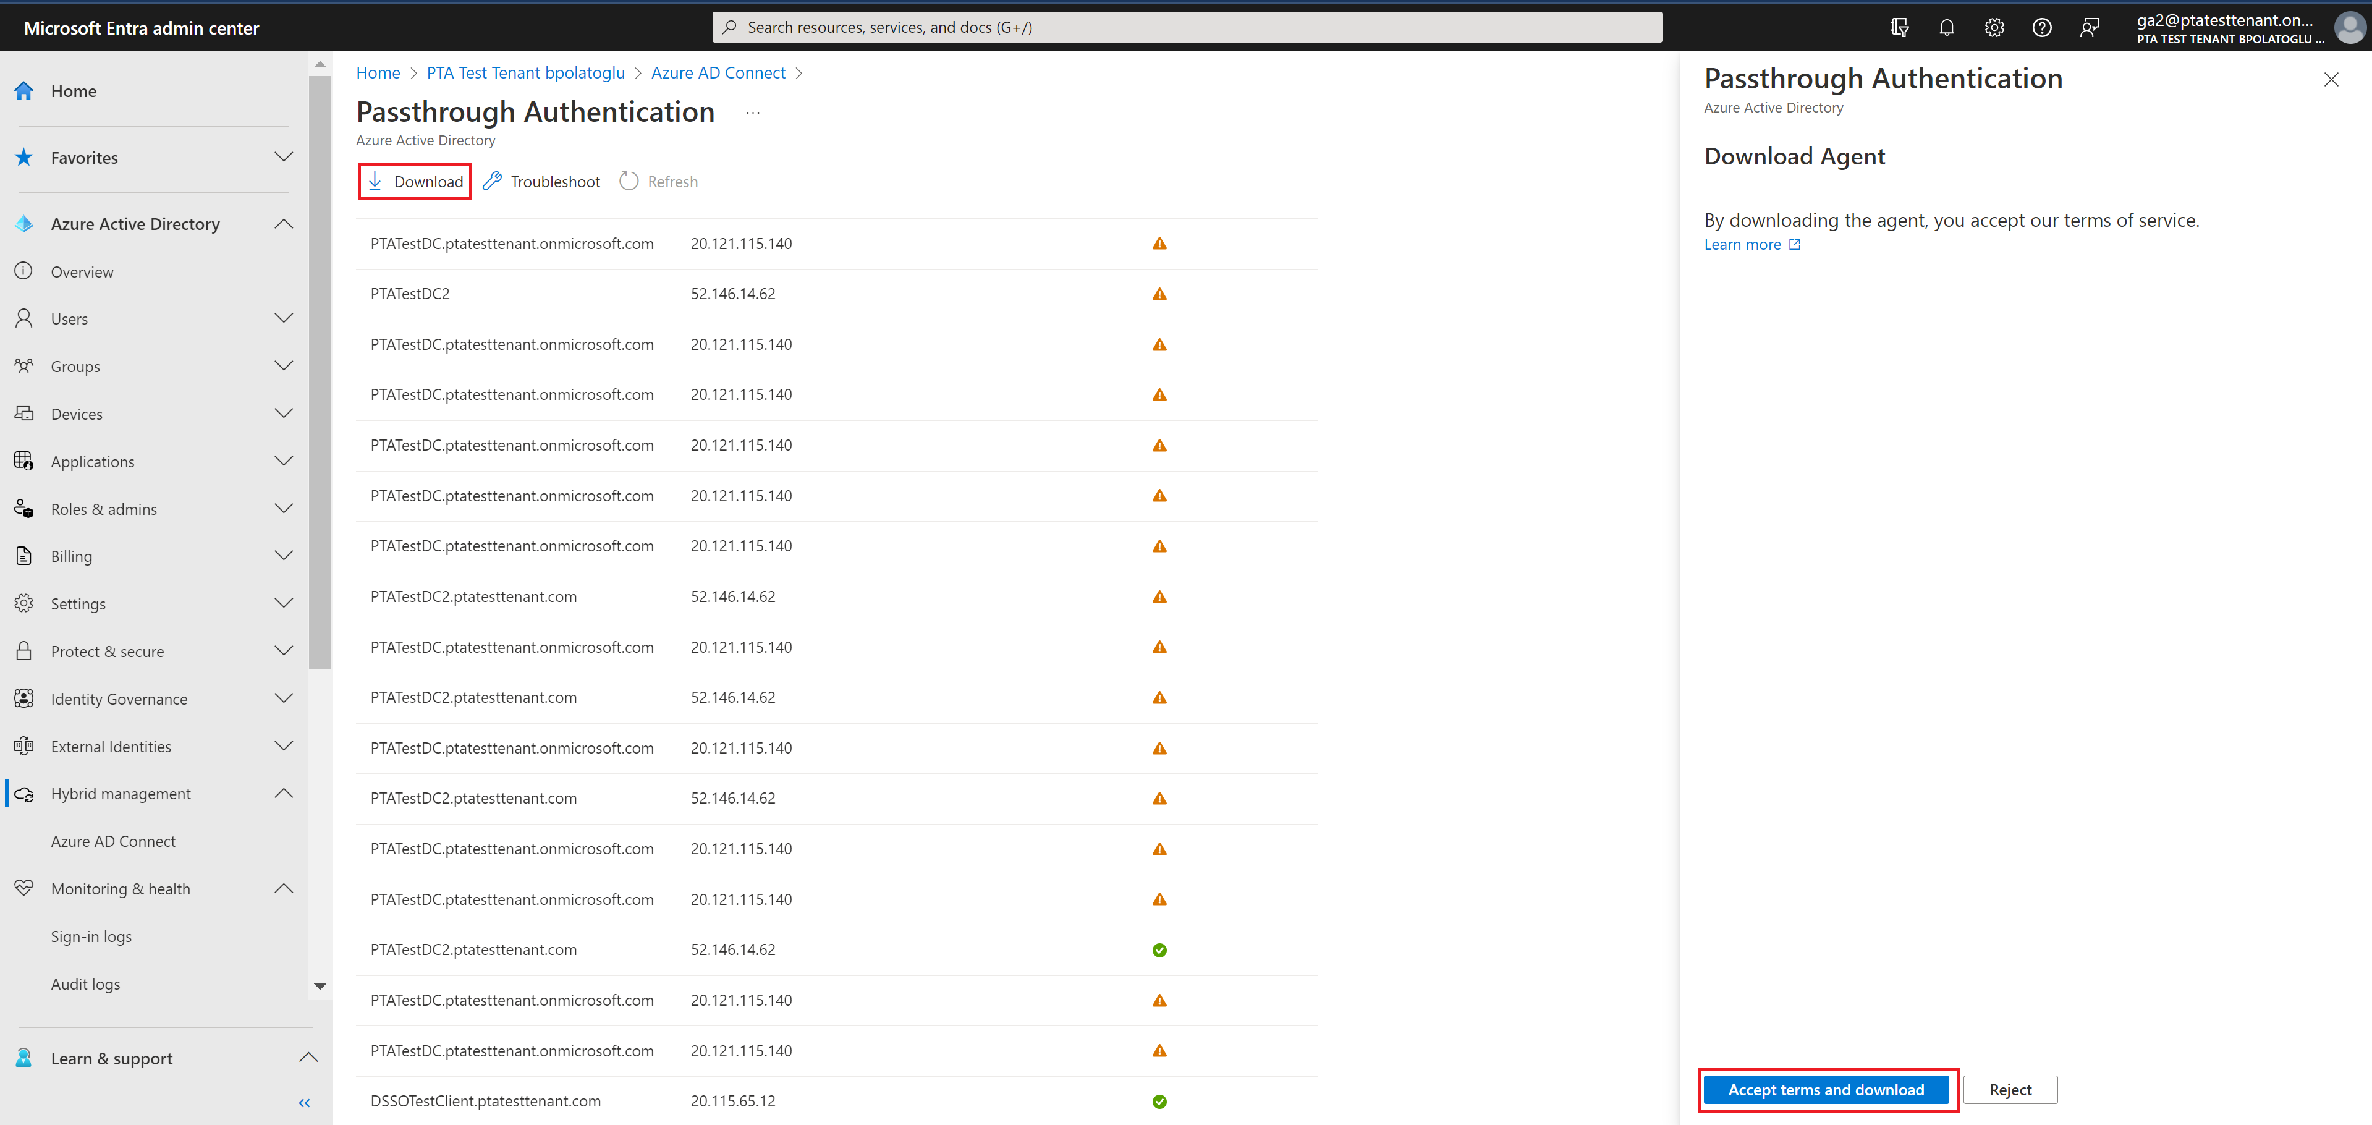Switch to Sign-in logs

(x=91, y=935)
